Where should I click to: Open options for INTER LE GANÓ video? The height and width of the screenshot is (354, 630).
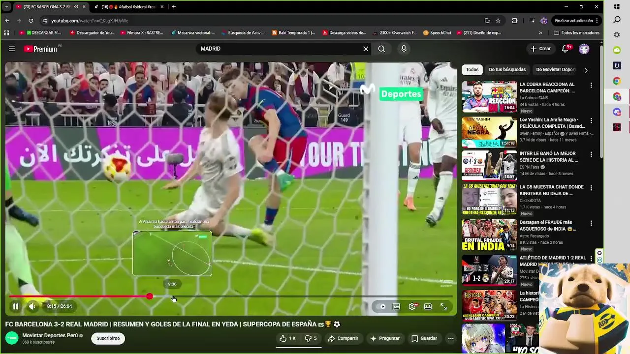(591, 154)
